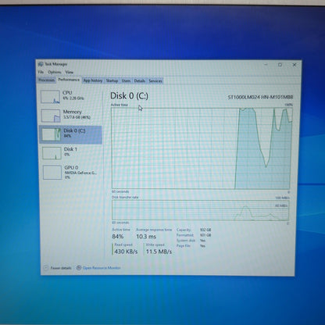
Task: Open the Options menu
Action: click(x=55, y=72)
